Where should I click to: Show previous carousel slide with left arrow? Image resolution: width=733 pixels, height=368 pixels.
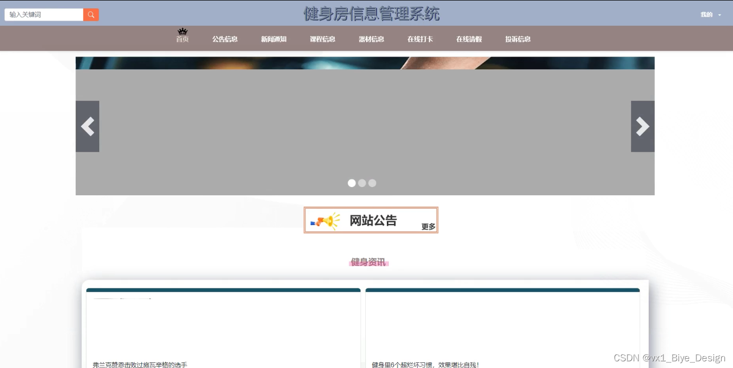click(87, 126)
